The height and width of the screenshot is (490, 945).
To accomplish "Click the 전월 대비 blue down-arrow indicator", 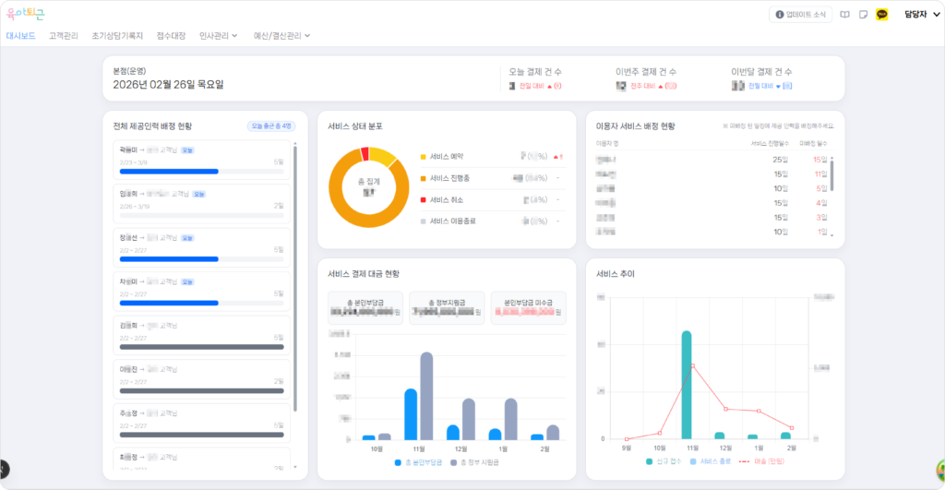I will (x=778, y=86).
